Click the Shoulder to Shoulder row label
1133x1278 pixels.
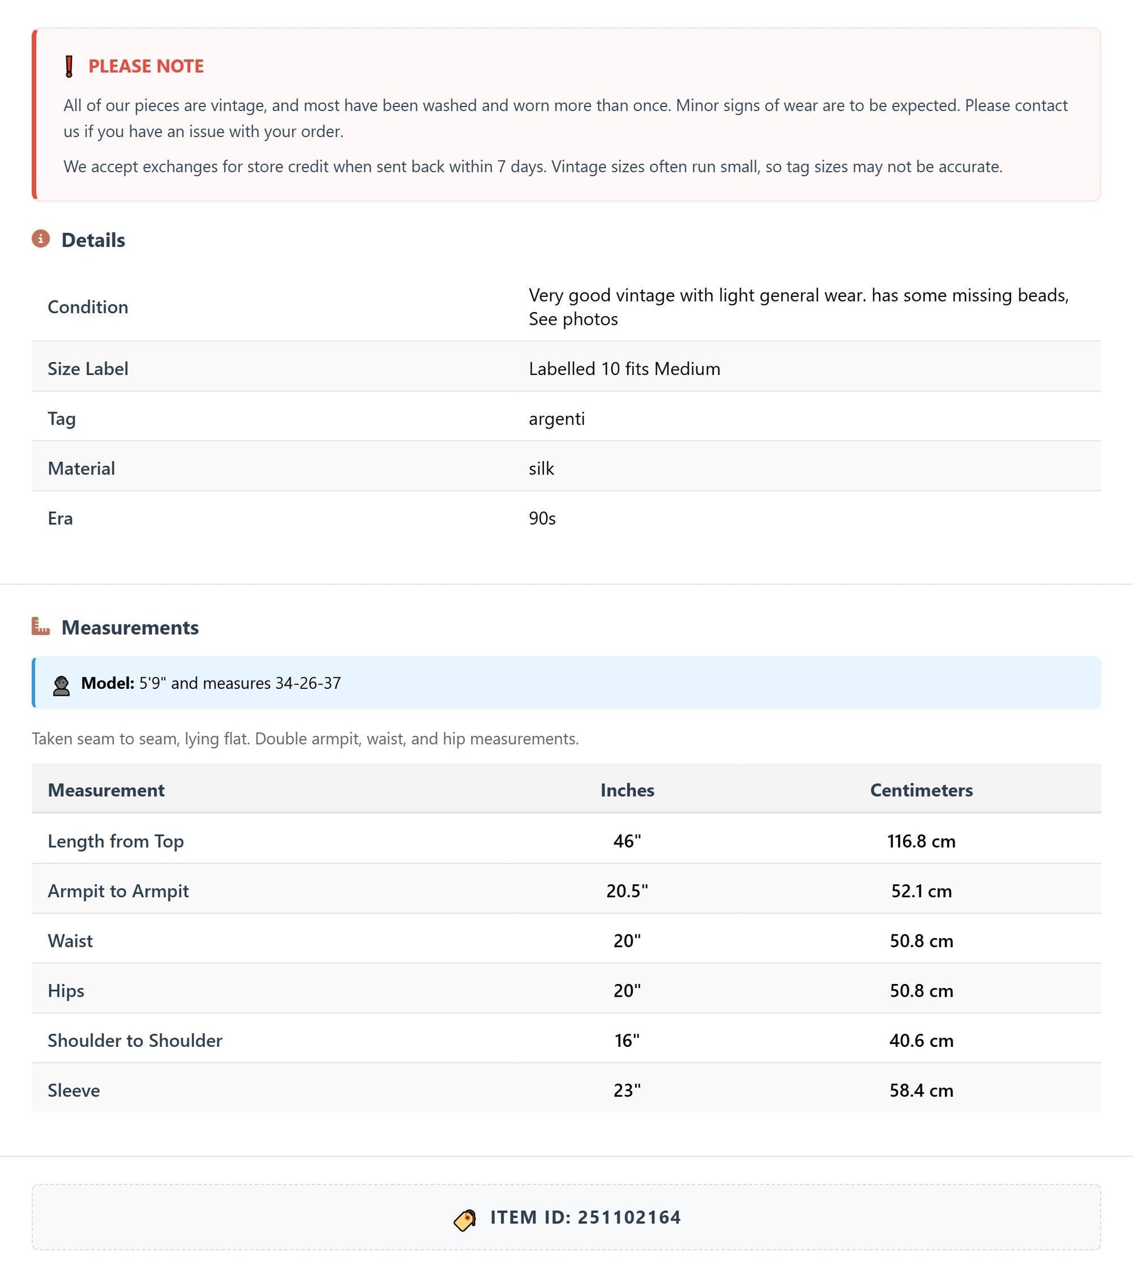point(134,1040)
